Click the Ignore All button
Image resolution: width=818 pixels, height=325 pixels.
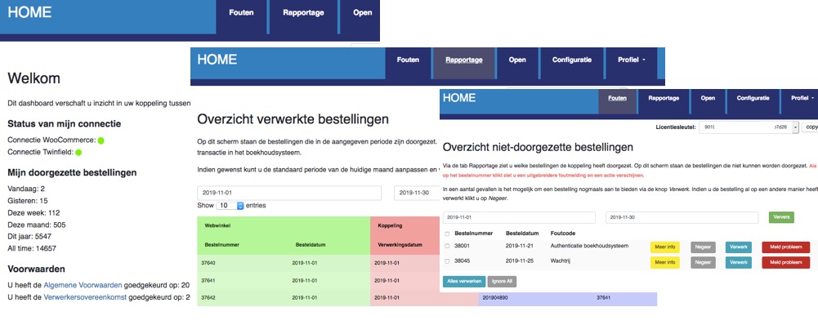pos(502,281)
